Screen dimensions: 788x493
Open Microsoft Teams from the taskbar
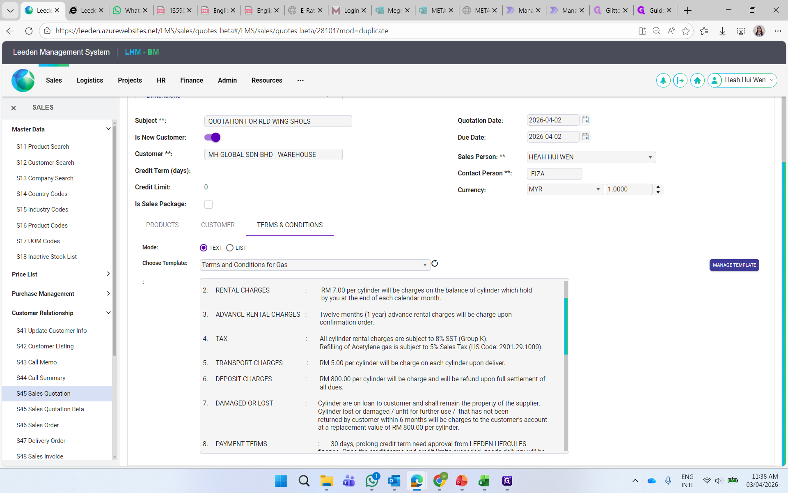(x=349, y=481)
